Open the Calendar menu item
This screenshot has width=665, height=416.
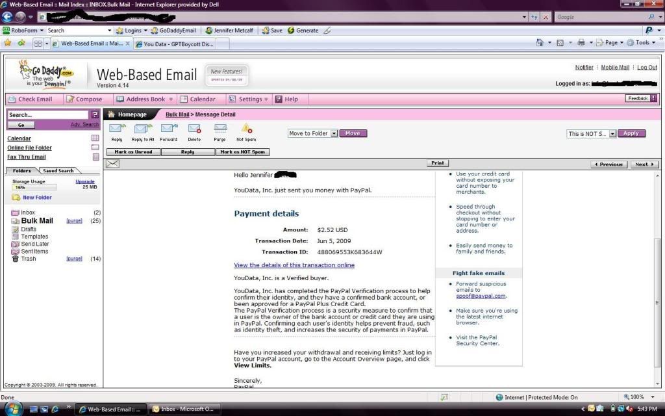click(197, 99)
